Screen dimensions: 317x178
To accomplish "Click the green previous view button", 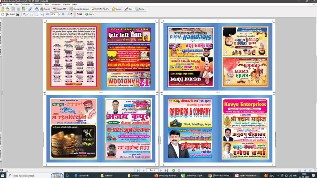I will (174, 171).
